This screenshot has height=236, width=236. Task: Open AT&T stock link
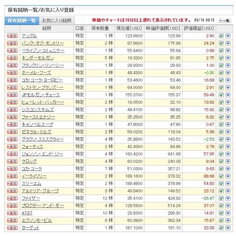27,213
